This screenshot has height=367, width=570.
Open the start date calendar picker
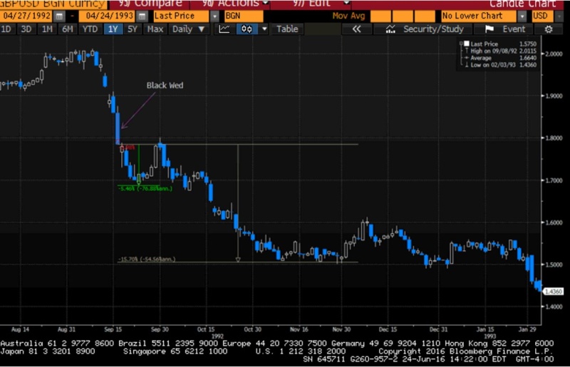(x=59, y=16)
